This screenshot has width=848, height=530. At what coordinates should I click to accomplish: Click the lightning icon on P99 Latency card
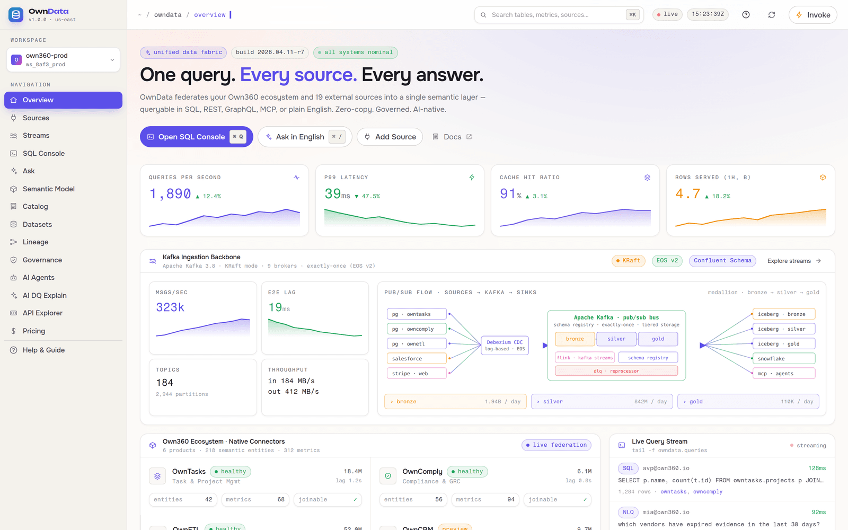pos(472,178)
